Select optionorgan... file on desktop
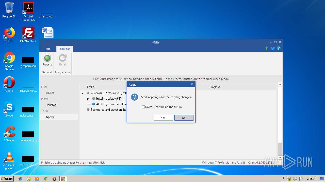The image size is (325, 182). (x=28, y=161)
